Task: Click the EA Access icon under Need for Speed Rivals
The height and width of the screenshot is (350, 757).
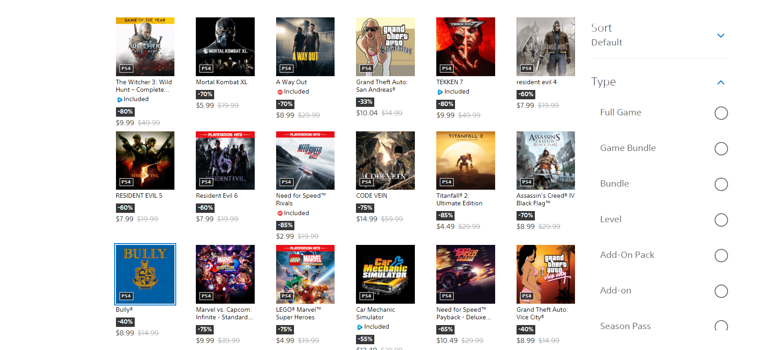Action: (x=280, y=213)
